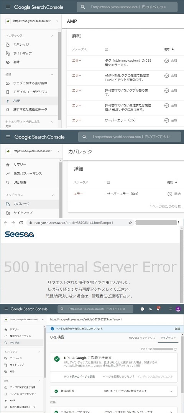184x413 pixels.
Task: Expand セキュリティと手動による対策 section
Action: [52, 122]
